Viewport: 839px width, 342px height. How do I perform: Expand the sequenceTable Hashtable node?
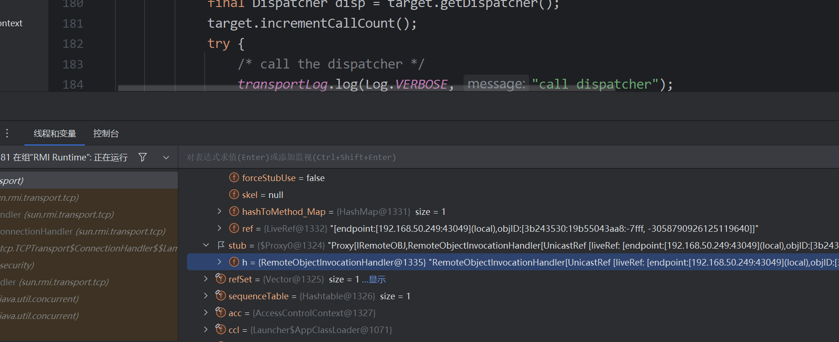pyautogui.click(x=206, y=296)
